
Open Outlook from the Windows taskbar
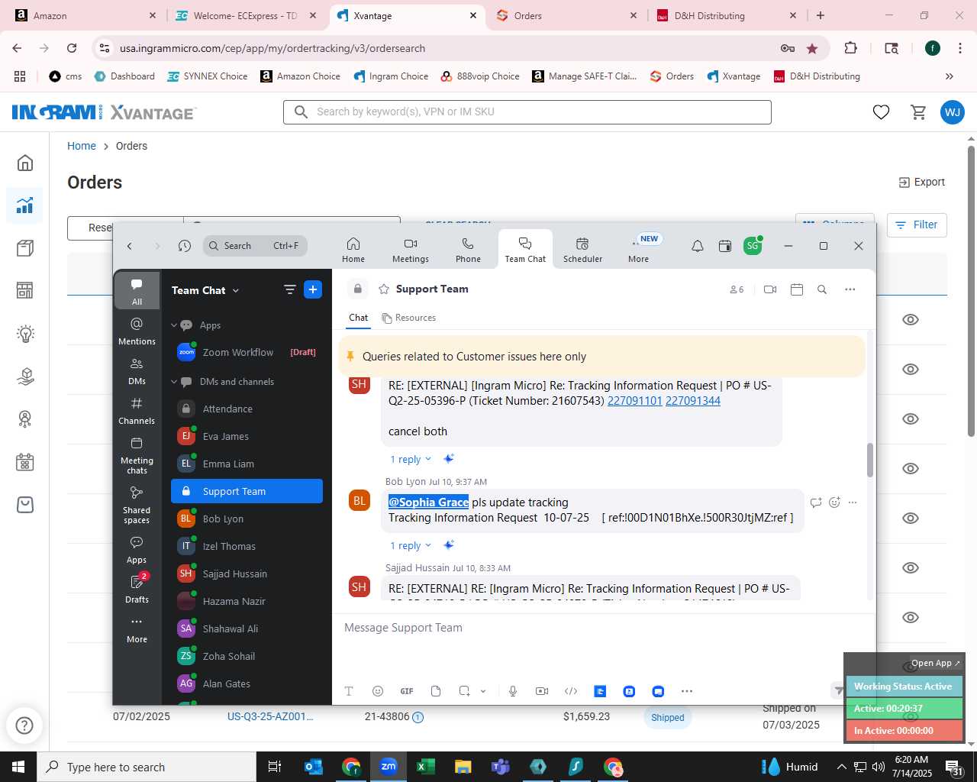coord(314,767)
